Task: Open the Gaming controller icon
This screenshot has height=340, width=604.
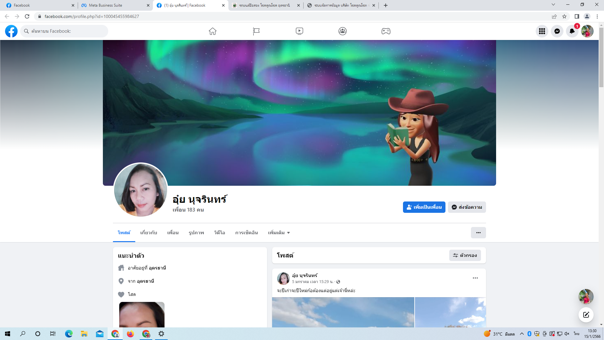Action: point(386,31)
